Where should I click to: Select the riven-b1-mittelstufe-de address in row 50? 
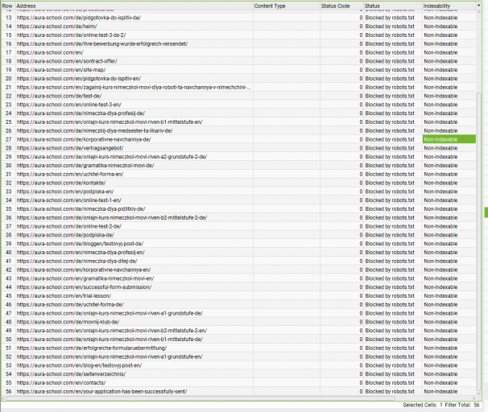coord(110,340)
